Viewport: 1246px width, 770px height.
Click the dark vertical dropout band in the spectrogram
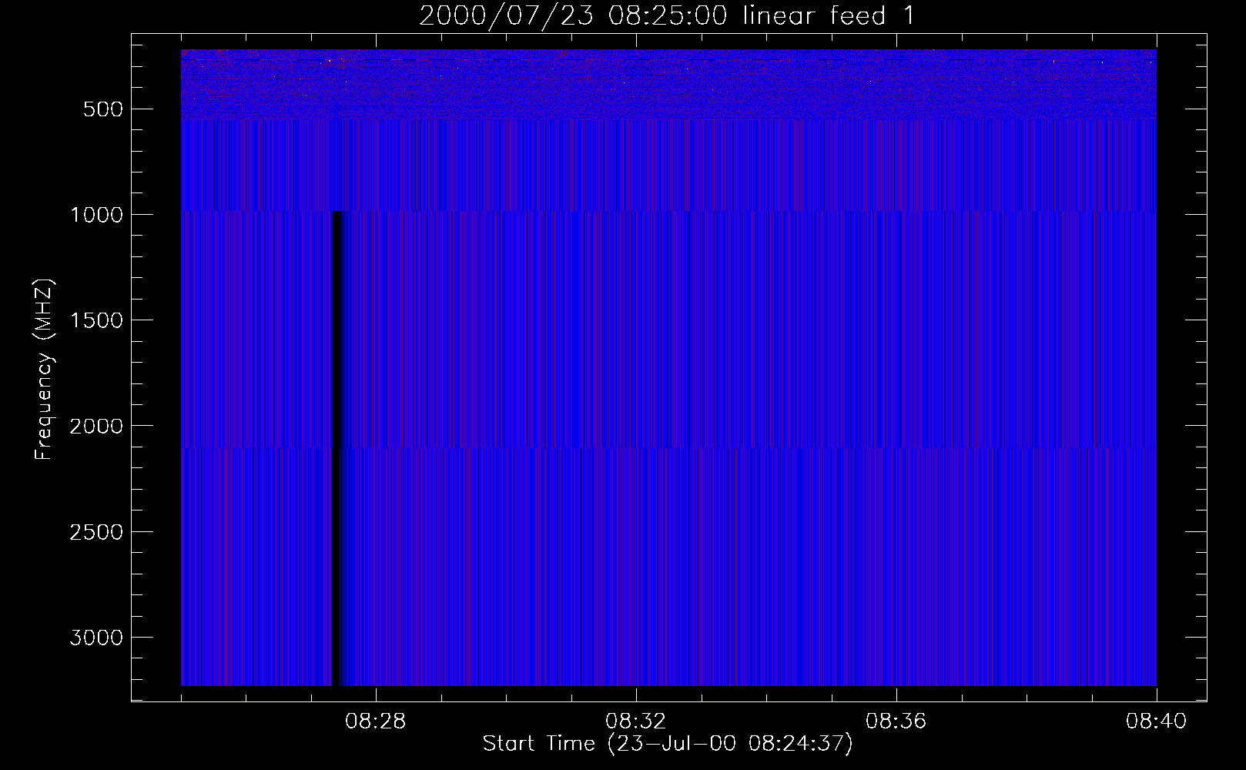[337, 448]
